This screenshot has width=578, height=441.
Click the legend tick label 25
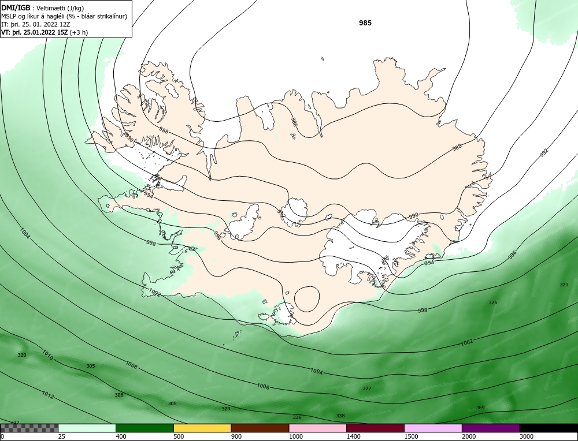(x=62, y=436)
